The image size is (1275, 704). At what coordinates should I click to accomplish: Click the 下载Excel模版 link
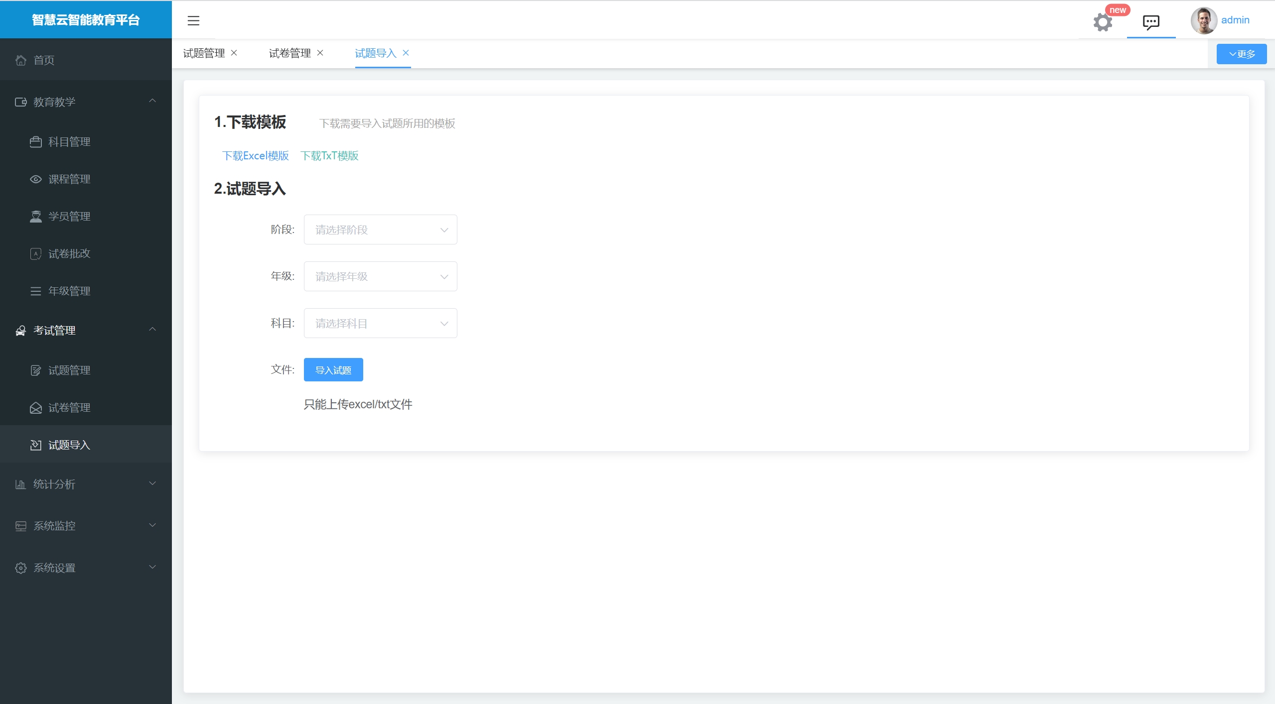tap(255, 156)
